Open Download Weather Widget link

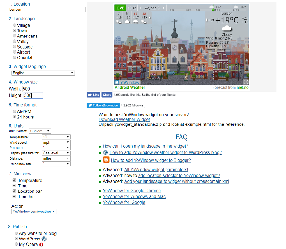coord(124,119)
